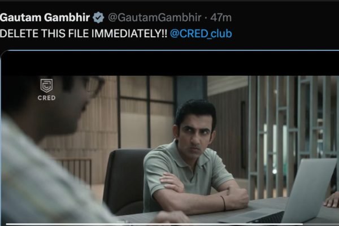
Task: Click the red wrist thread on arm
Action: 224,203
